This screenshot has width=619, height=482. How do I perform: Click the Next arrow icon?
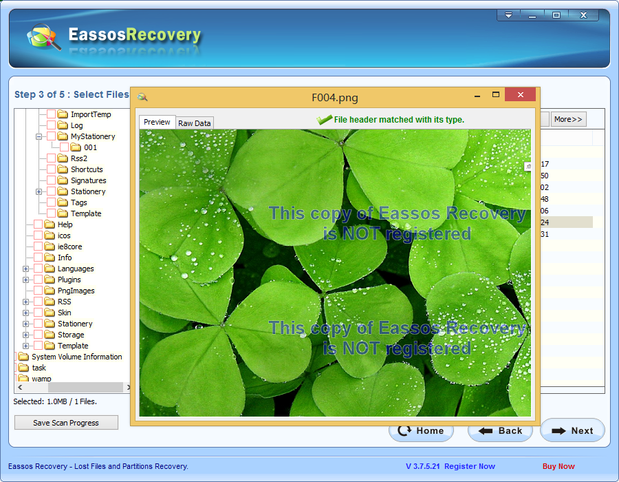coord(558,430)
